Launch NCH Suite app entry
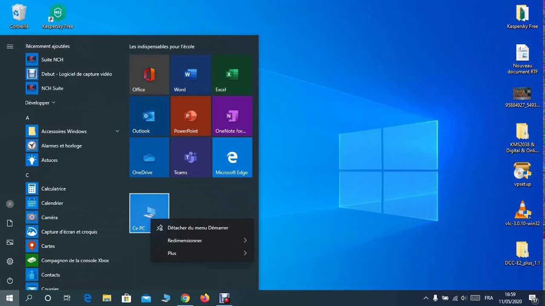This screenshot has height=306, width=545. pyautogui.click(x=72, y=88)
